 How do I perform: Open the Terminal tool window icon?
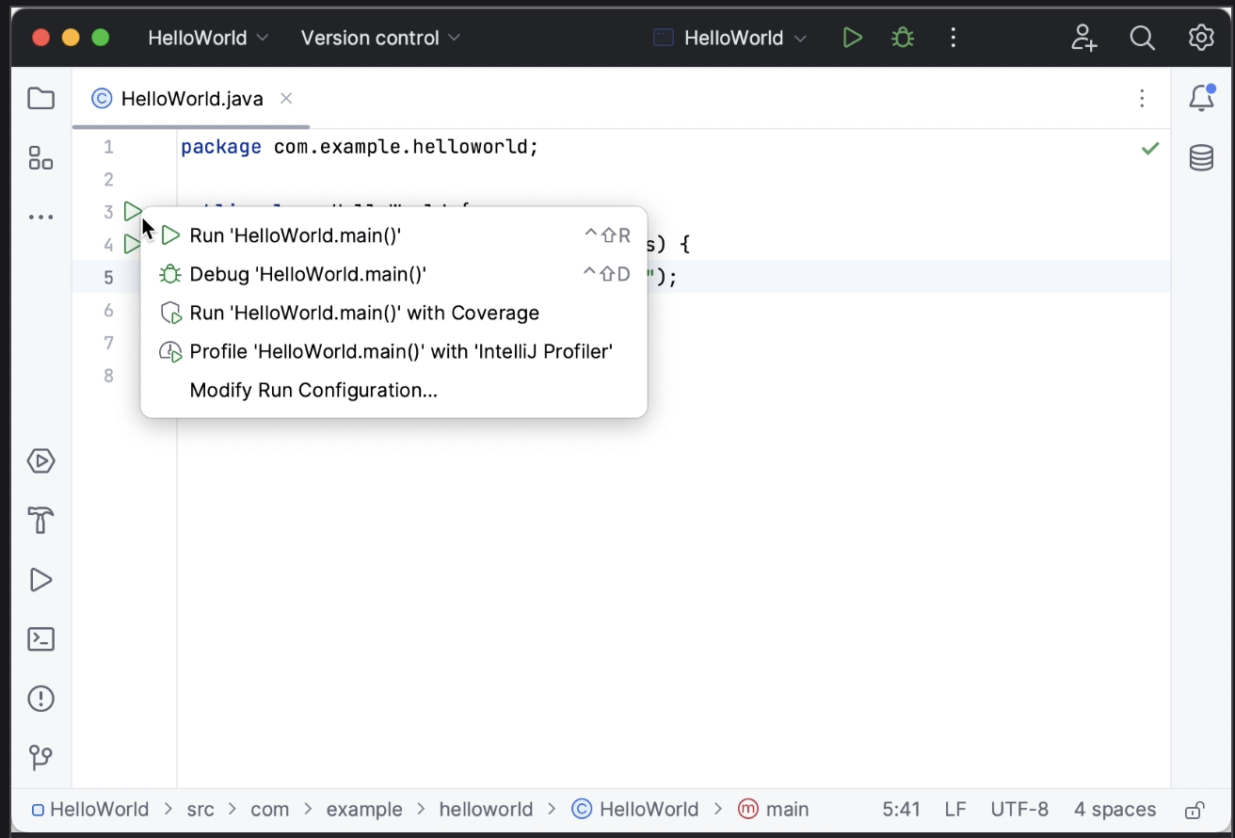point(40,639)
